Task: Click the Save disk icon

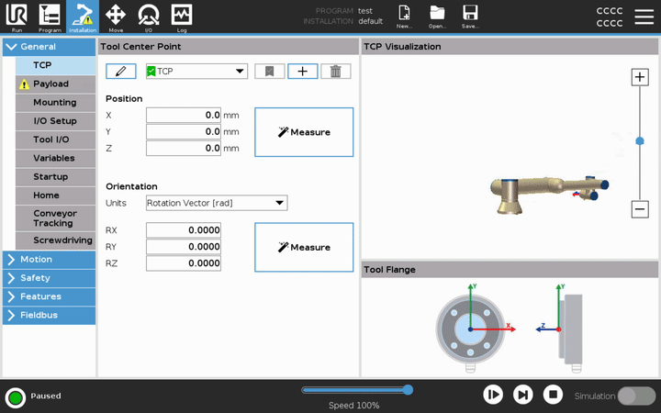Action: click(x=470, y=16)
